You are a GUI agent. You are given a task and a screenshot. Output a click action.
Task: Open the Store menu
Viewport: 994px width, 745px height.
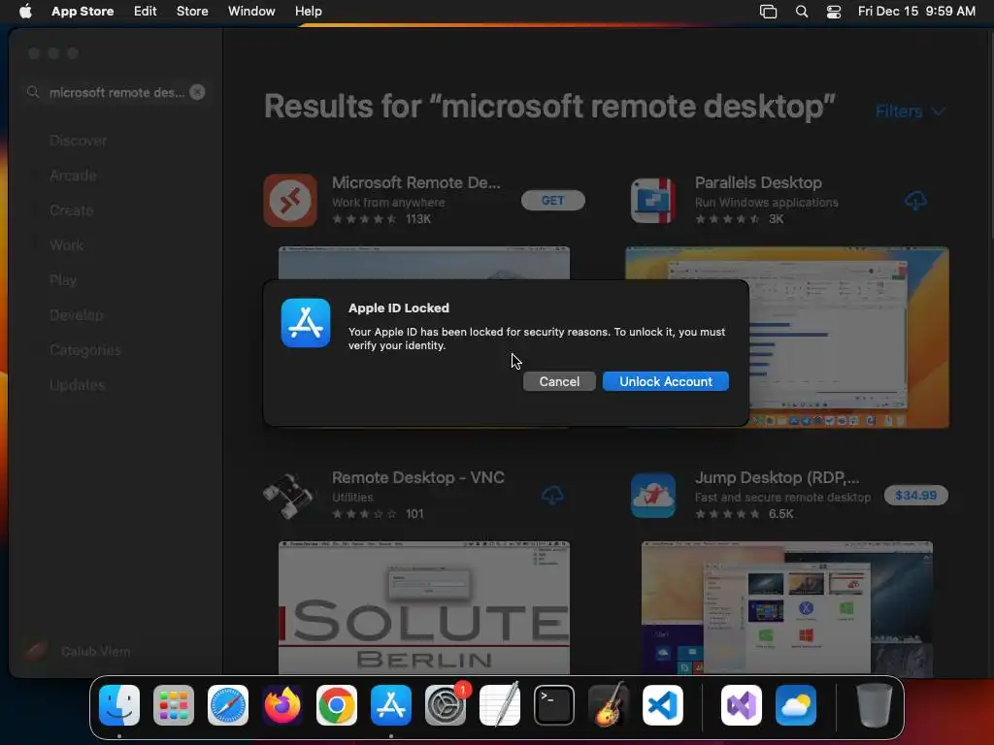coord(192,11)
